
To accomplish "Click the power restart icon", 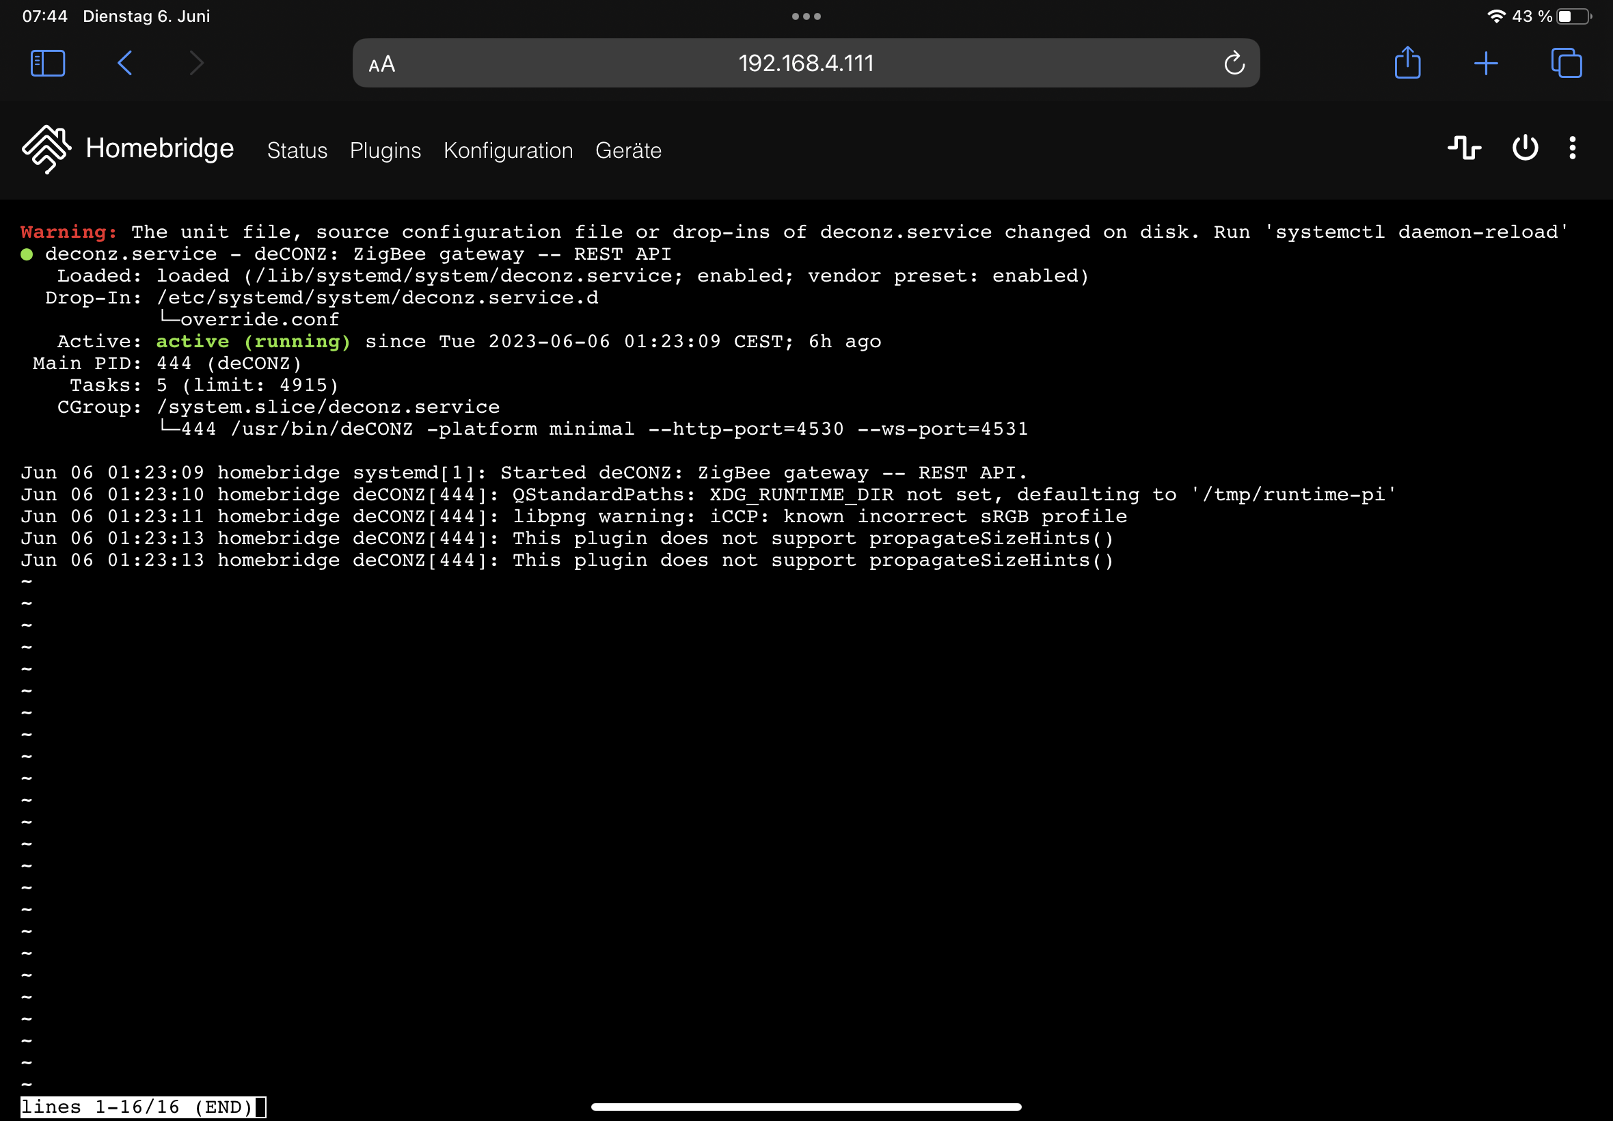I will click(1526, 148).
